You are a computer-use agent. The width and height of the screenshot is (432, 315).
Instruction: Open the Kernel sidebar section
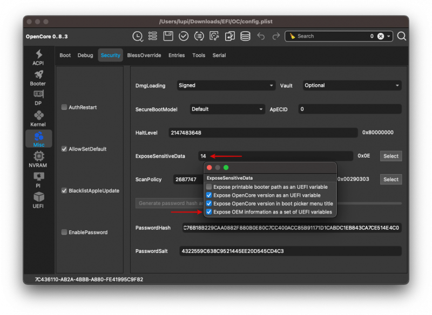(38, 118)
